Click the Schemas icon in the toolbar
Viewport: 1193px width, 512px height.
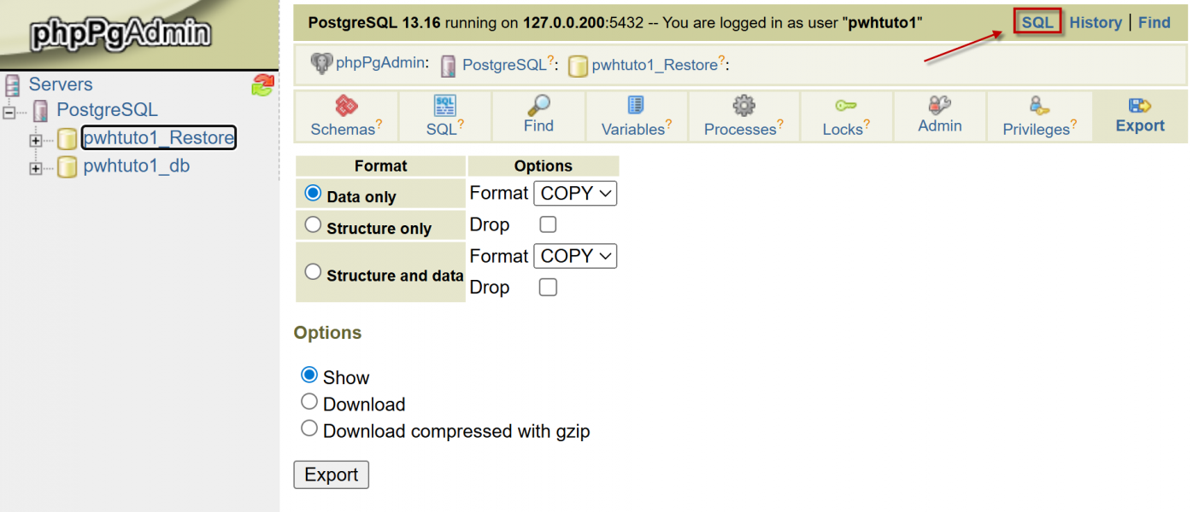coord(345,107)
